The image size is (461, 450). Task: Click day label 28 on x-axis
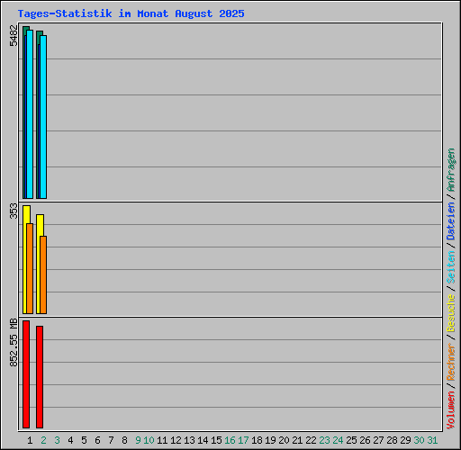(392, 440)
